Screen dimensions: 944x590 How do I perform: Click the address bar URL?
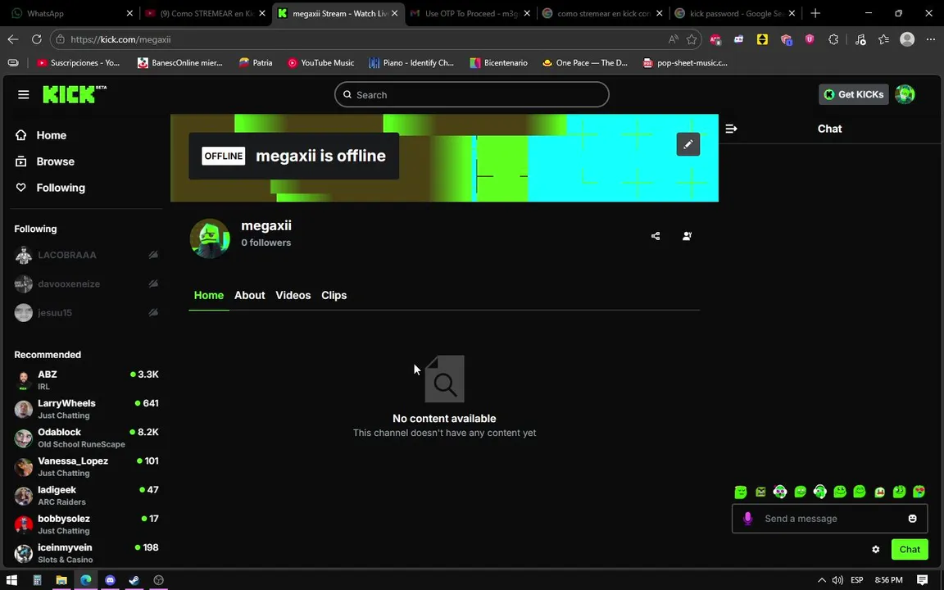pos(120,39)
